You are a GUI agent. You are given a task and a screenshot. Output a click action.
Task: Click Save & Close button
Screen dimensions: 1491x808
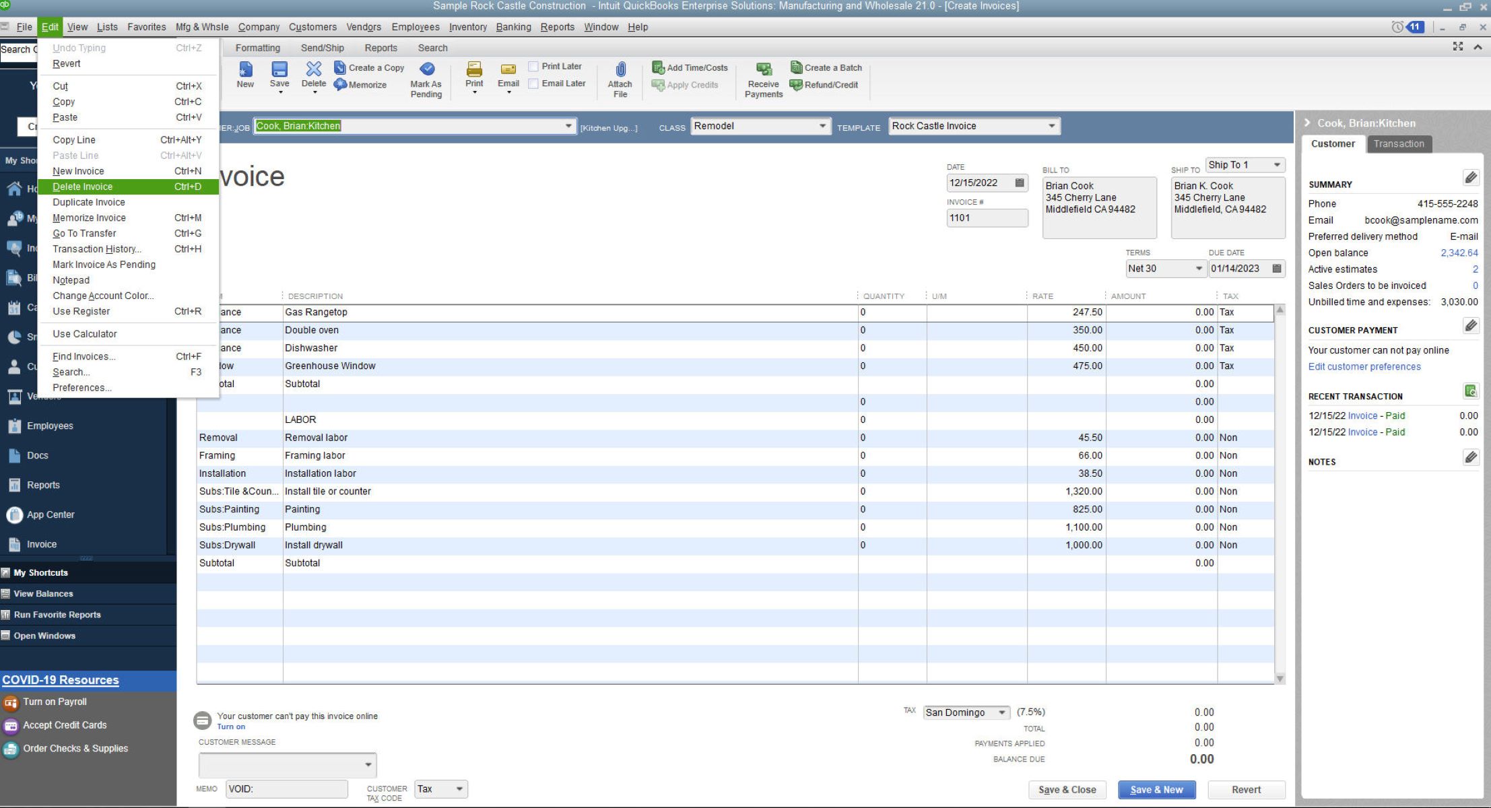coord(1067,789)
